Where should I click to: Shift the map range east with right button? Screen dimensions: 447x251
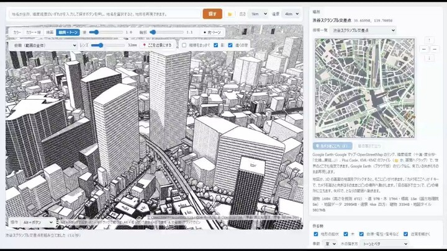[435, 49]
